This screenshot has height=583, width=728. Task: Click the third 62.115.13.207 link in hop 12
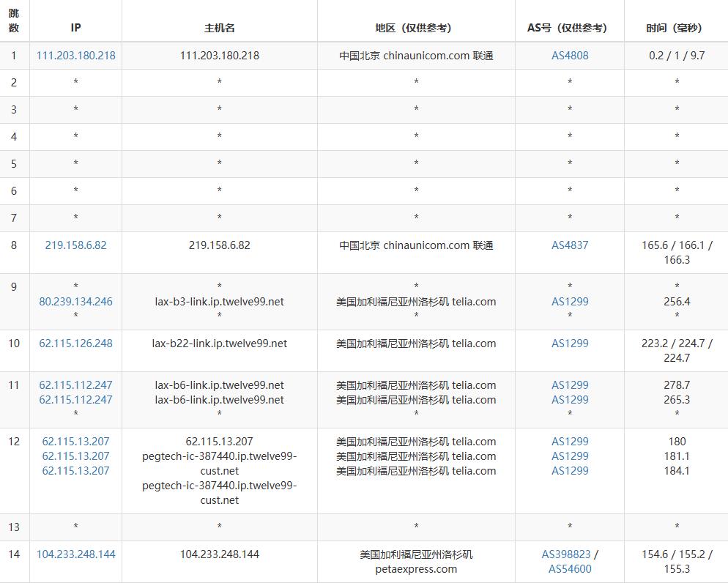[75, 471]
